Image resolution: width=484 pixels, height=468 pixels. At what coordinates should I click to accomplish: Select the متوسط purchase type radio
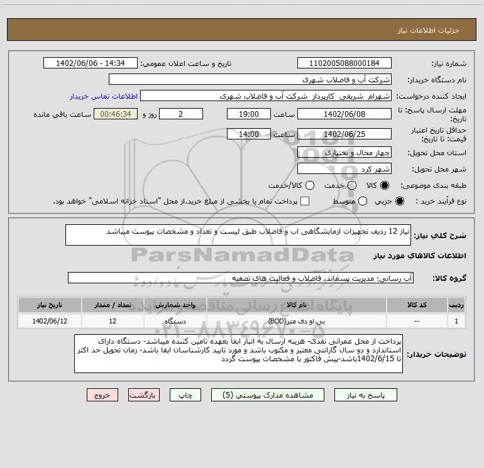(x=363, y=201)
